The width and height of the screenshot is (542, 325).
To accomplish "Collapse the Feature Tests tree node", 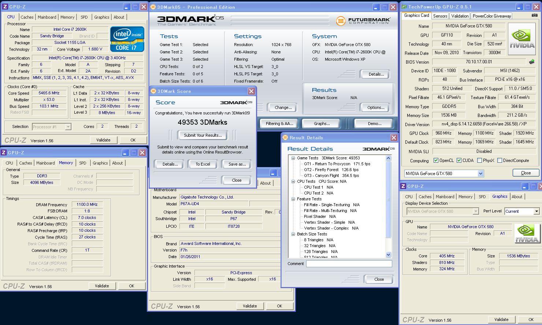I will tap(293, 199).
